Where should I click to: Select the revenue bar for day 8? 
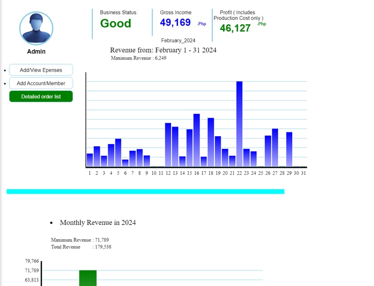click(x=140, y=158)
